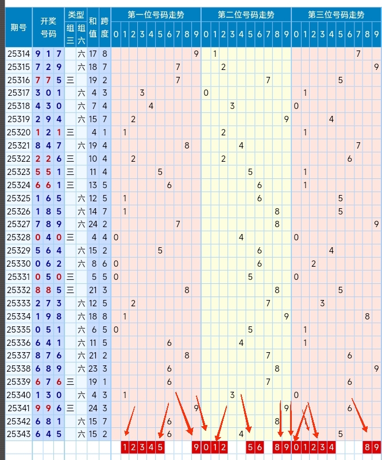The image size is (382, 460).
Task: Select period number 25316
Action: tap(19, 80)
